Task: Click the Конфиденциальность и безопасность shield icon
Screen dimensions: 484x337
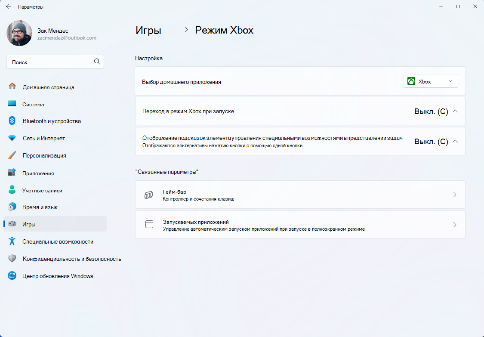Action: point(12,259)
